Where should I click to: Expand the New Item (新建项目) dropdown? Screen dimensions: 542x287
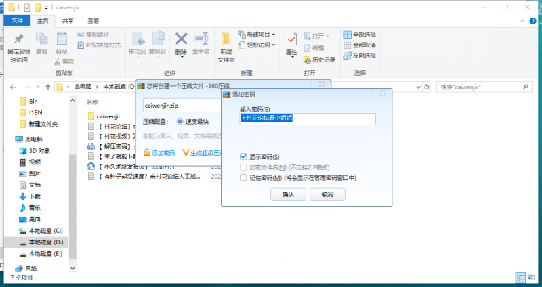257,35
